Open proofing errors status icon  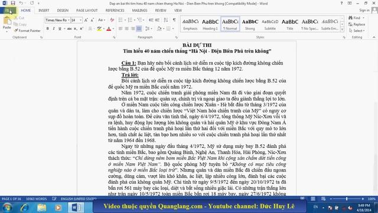pos(54,199)
